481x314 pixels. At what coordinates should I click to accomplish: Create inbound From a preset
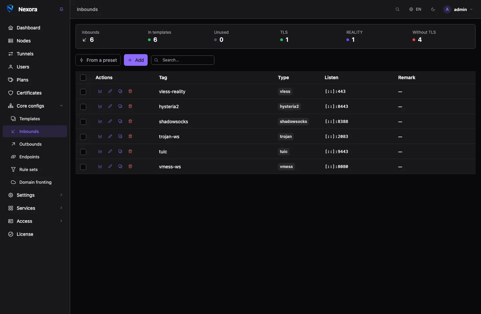pyautogui.click(x=98, y=60)
